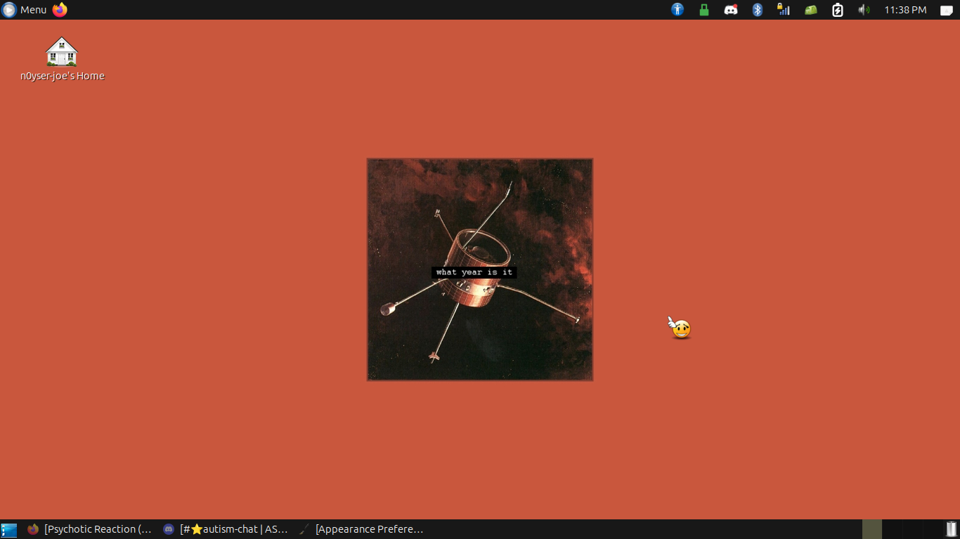
Task: Switch to the autism-chat Discord window
Action: click(226, 529)
